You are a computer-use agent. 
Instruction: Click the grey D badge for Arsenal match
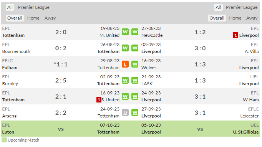[125, 112]
